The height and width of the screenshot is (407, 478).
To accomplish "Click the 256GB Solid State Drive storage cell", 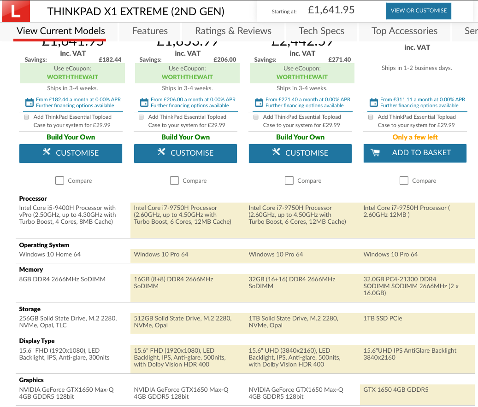I will pyautogui.click(x=68, y=322).
